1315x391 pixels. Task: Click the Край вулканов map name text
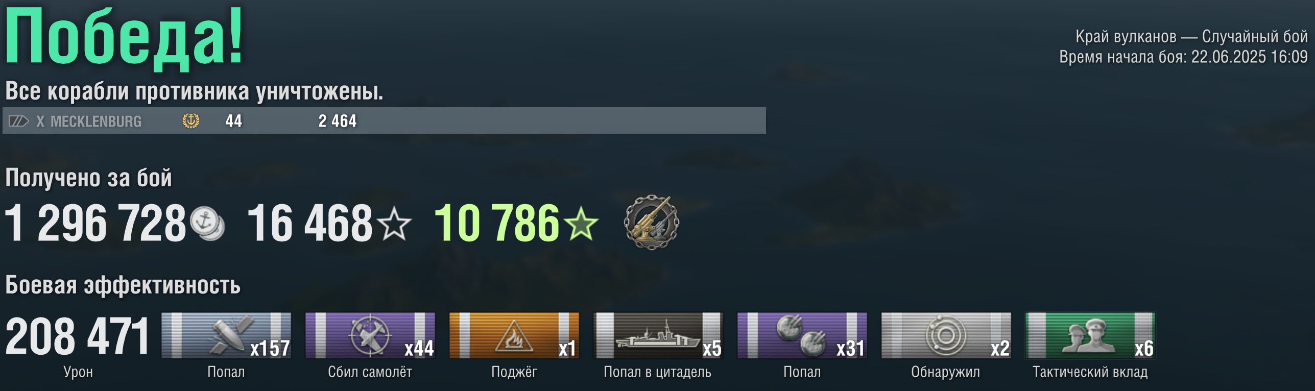coord(1126,37)
